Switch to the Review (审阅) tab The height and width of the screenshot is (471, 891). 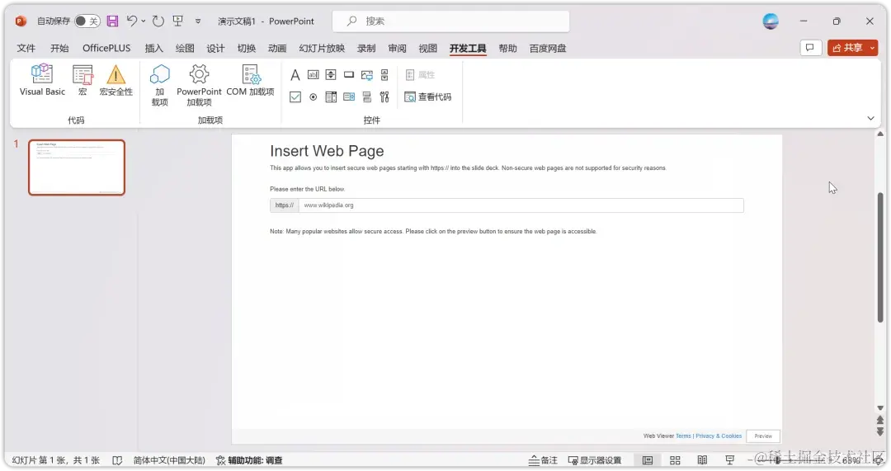(x=397, y=49)
